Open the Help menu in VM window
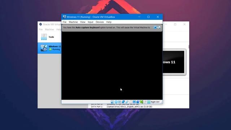 [109, 22]
